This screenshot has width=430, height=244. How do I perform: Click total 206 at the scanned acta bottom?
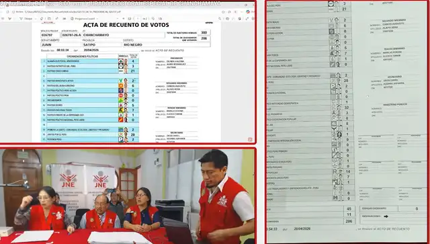click(349, 221)
